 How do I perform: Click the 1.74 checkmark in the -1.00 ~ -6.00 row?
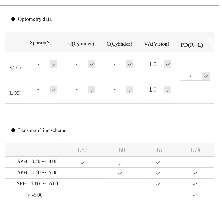(195, 184)
